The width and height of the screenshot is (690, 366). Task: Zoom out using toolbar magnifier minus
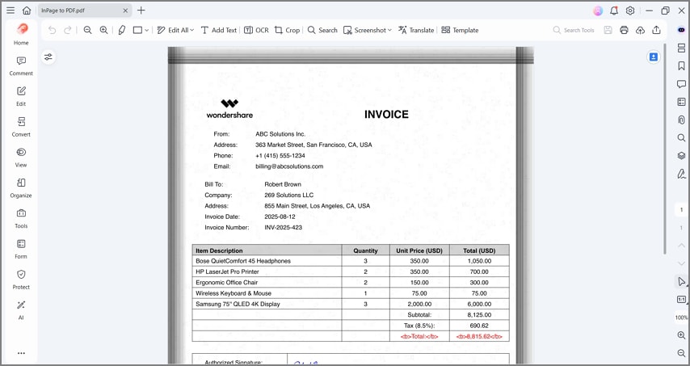pos(87,30)
